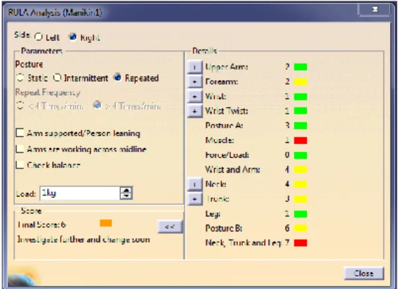The width and height of the screenshot is (398, 289).
Task: Click 'Investigate further and change soon' text
Action: (x=84, y=239)
